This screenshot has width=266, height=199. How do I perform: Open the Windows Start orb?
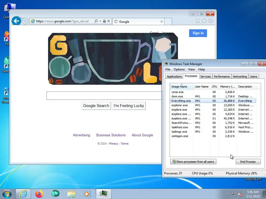[7, 194]
